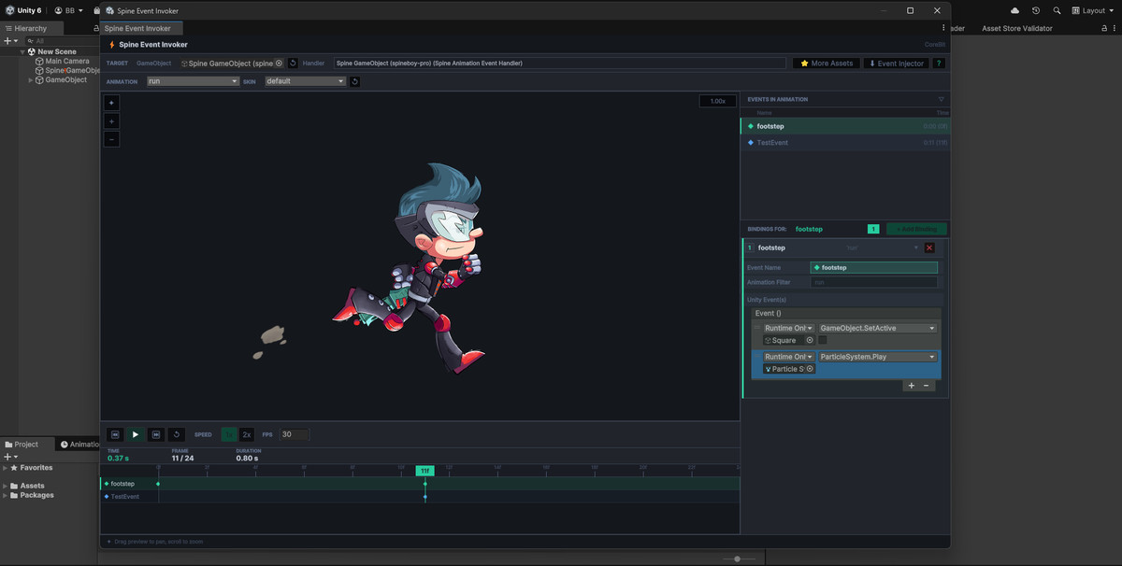
Task: Click the cloud icon in Unity toolbar
Action: 1015,10
